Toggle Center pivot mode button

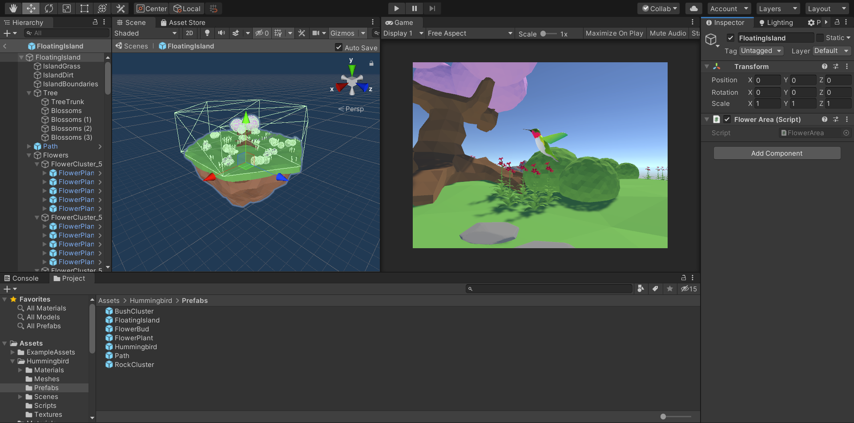pyautogui.click(x=152, y=8)
